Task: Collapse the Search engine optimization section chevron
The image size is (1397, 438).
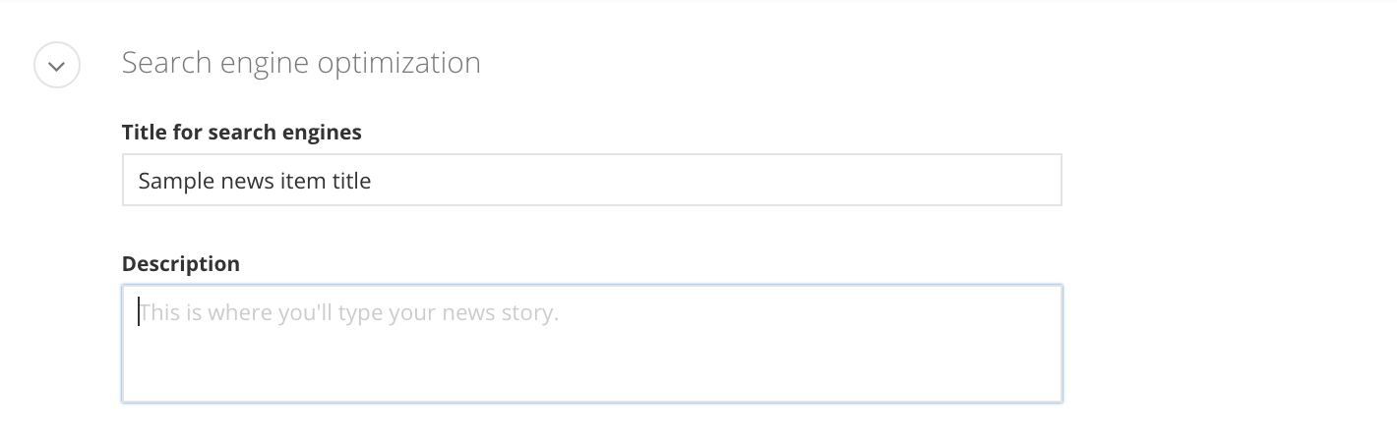Action: pos(56,65)
